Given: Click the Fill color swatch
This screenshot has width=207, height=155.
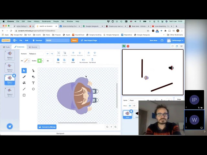Looking at the screenshot, I should (x=26, y=61).
